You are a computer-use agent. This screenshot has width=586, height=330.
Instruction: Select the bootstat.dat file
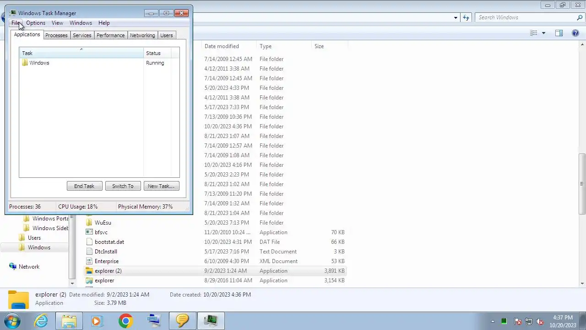(215, 242)
